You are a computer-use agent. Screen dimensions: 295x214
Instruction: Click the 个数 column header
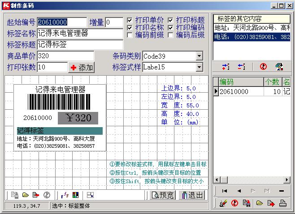pyautogui.click(x=273, y=82)
